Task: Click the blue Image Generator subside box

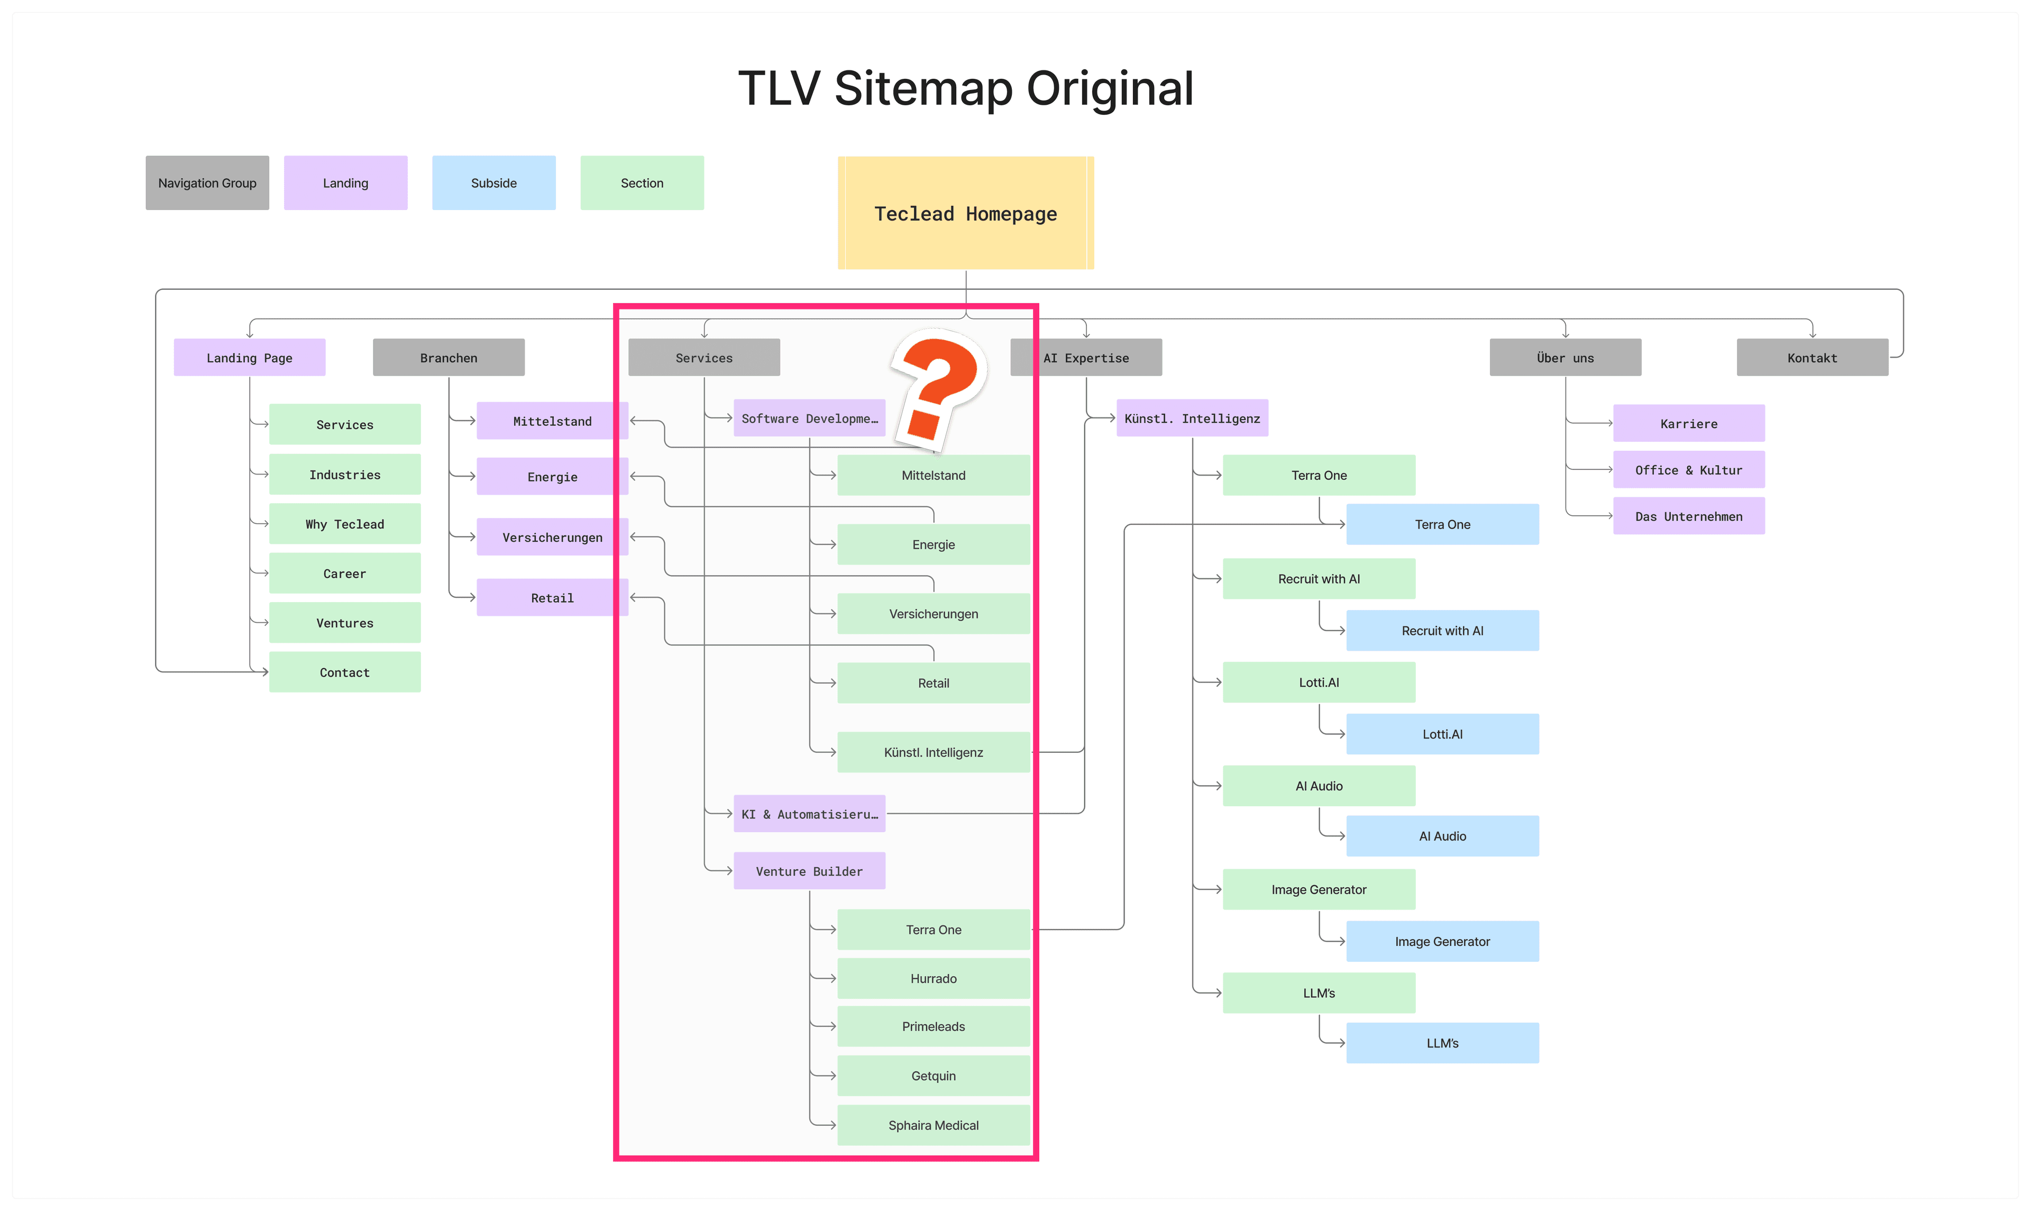Action: (x=1442, y=941)
